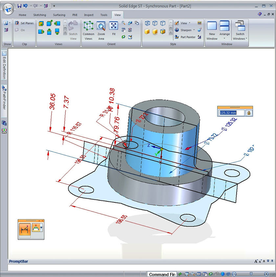Select the Bottom view icon with bottom arrows
Image resolution: width=276 pixels, height=277 pixels.
pyautogui.click(x=57, y=32)
